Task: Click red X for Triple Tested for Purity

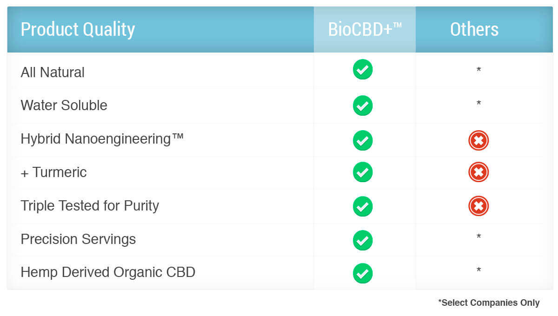Action: [x=478, y=206]
